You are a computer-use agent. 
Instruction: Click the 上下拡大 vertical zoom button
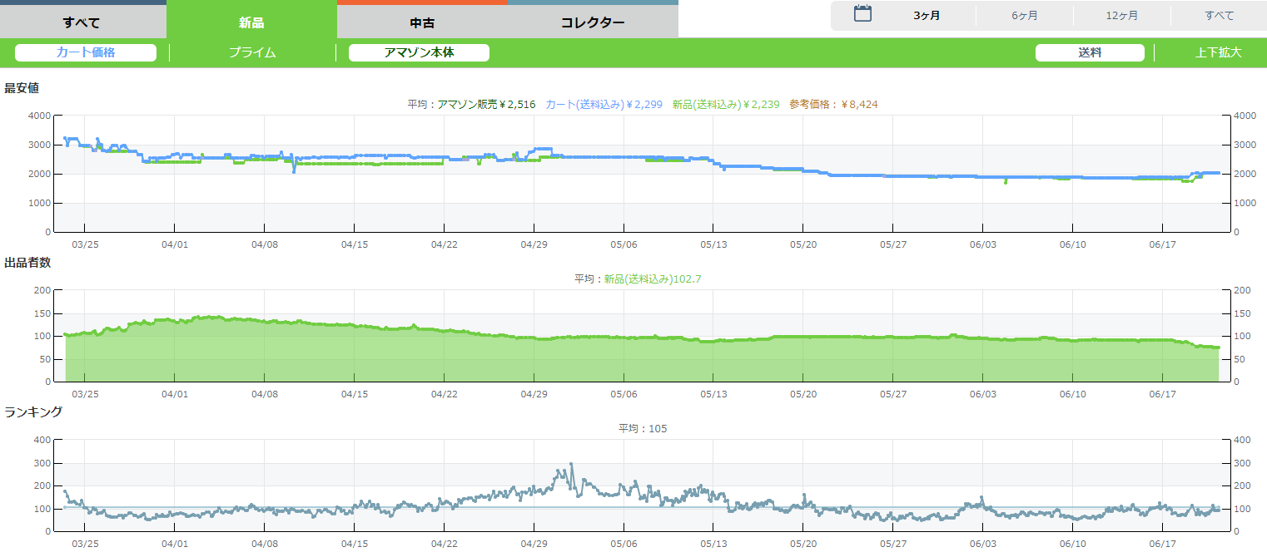tap(1218, 52)
